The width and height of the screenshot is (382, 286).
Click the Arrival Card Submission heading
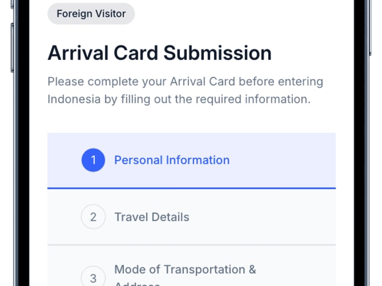pyautogui.click(x=159, y=52)
